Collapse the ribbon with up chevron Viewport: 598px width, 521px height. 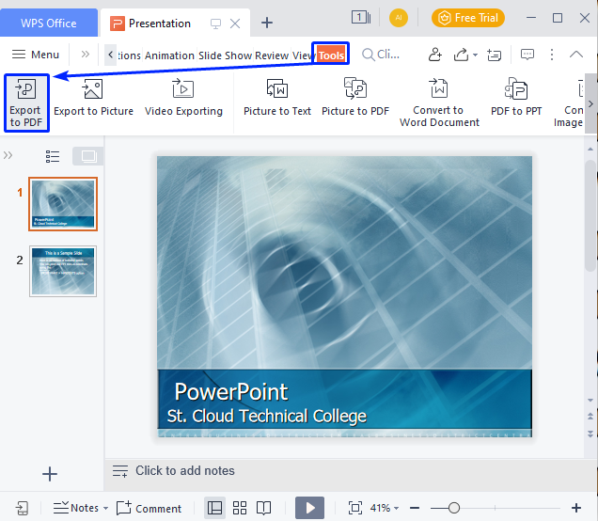(575, 55)
